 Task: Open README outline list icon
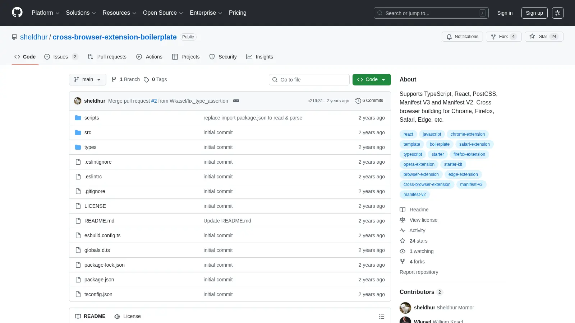[x=382, y=317]
